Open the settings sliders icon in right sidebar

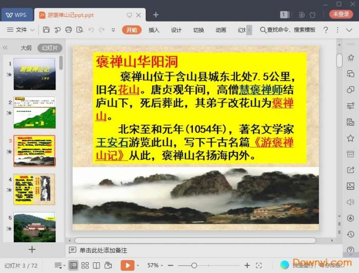coord(350,106)
